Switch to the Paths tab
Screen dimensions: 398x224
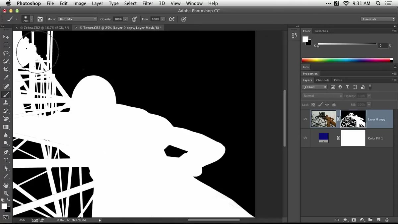338,80
